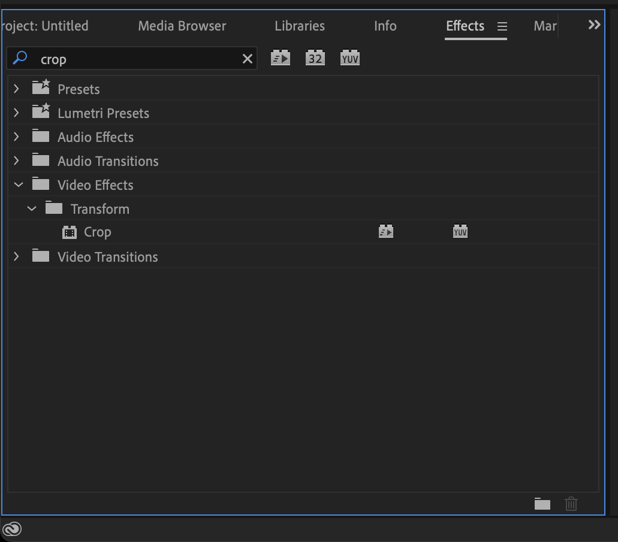Click the Presets label

79,89
